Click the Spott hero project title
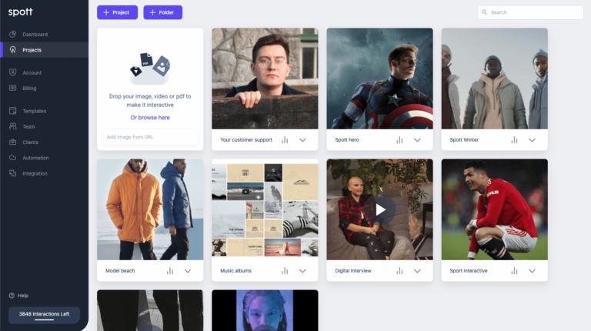 click(347, 140)
